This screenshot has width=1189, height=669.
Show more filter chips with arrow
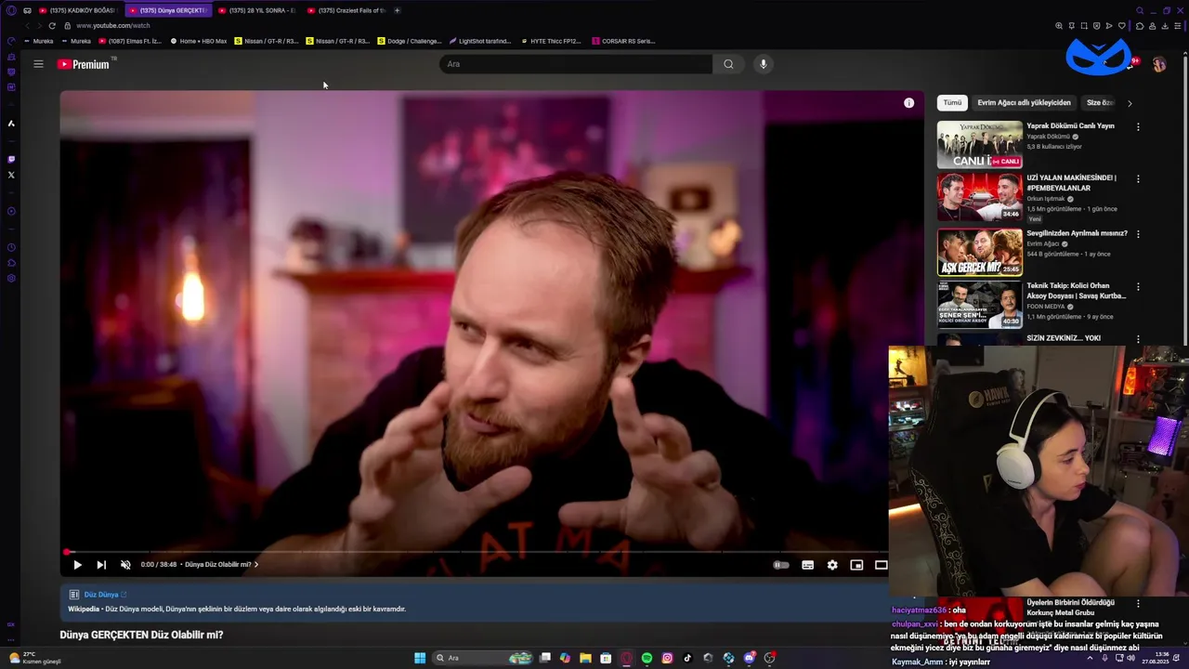[1130, 103]
